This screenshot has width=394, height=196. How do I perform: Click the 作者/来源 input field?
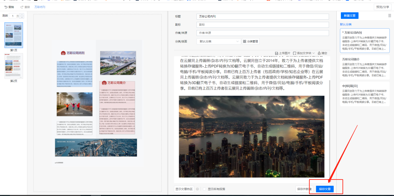tap(262, 33)
